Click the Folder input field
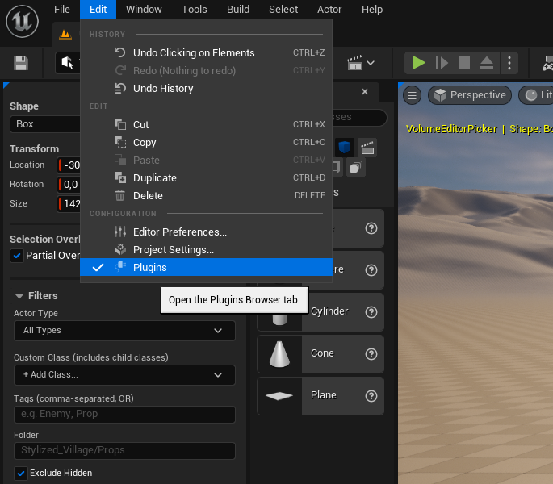This screenshot has height=484, width=553. coord(124,450)
